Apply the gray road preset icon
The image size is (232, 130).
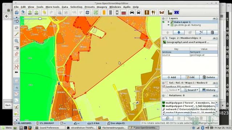(x=111, y=13)
